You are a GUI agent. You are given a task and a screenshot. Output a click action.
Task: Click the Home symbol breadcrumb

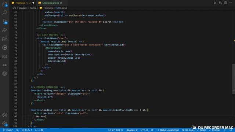62,8
